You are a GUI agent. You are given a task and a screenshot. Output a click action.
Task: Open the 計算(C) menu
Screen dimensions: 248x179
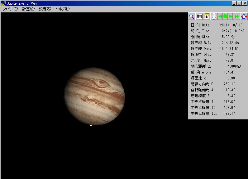pos(28,9)
